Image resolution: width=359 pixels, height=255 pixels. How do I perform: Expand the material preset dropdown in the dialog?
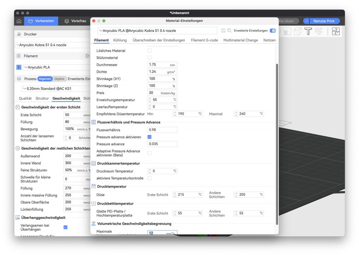pyautogui.click(x=157, y=31)
